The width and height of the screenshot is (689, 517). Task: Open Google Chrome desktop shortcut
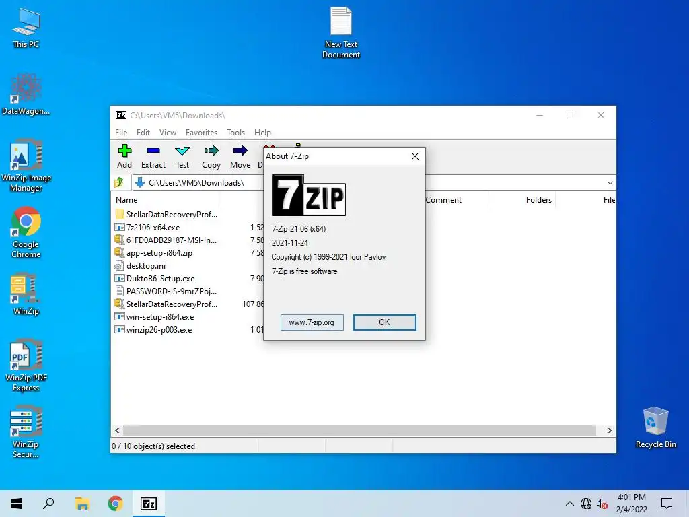coord(26,232)
